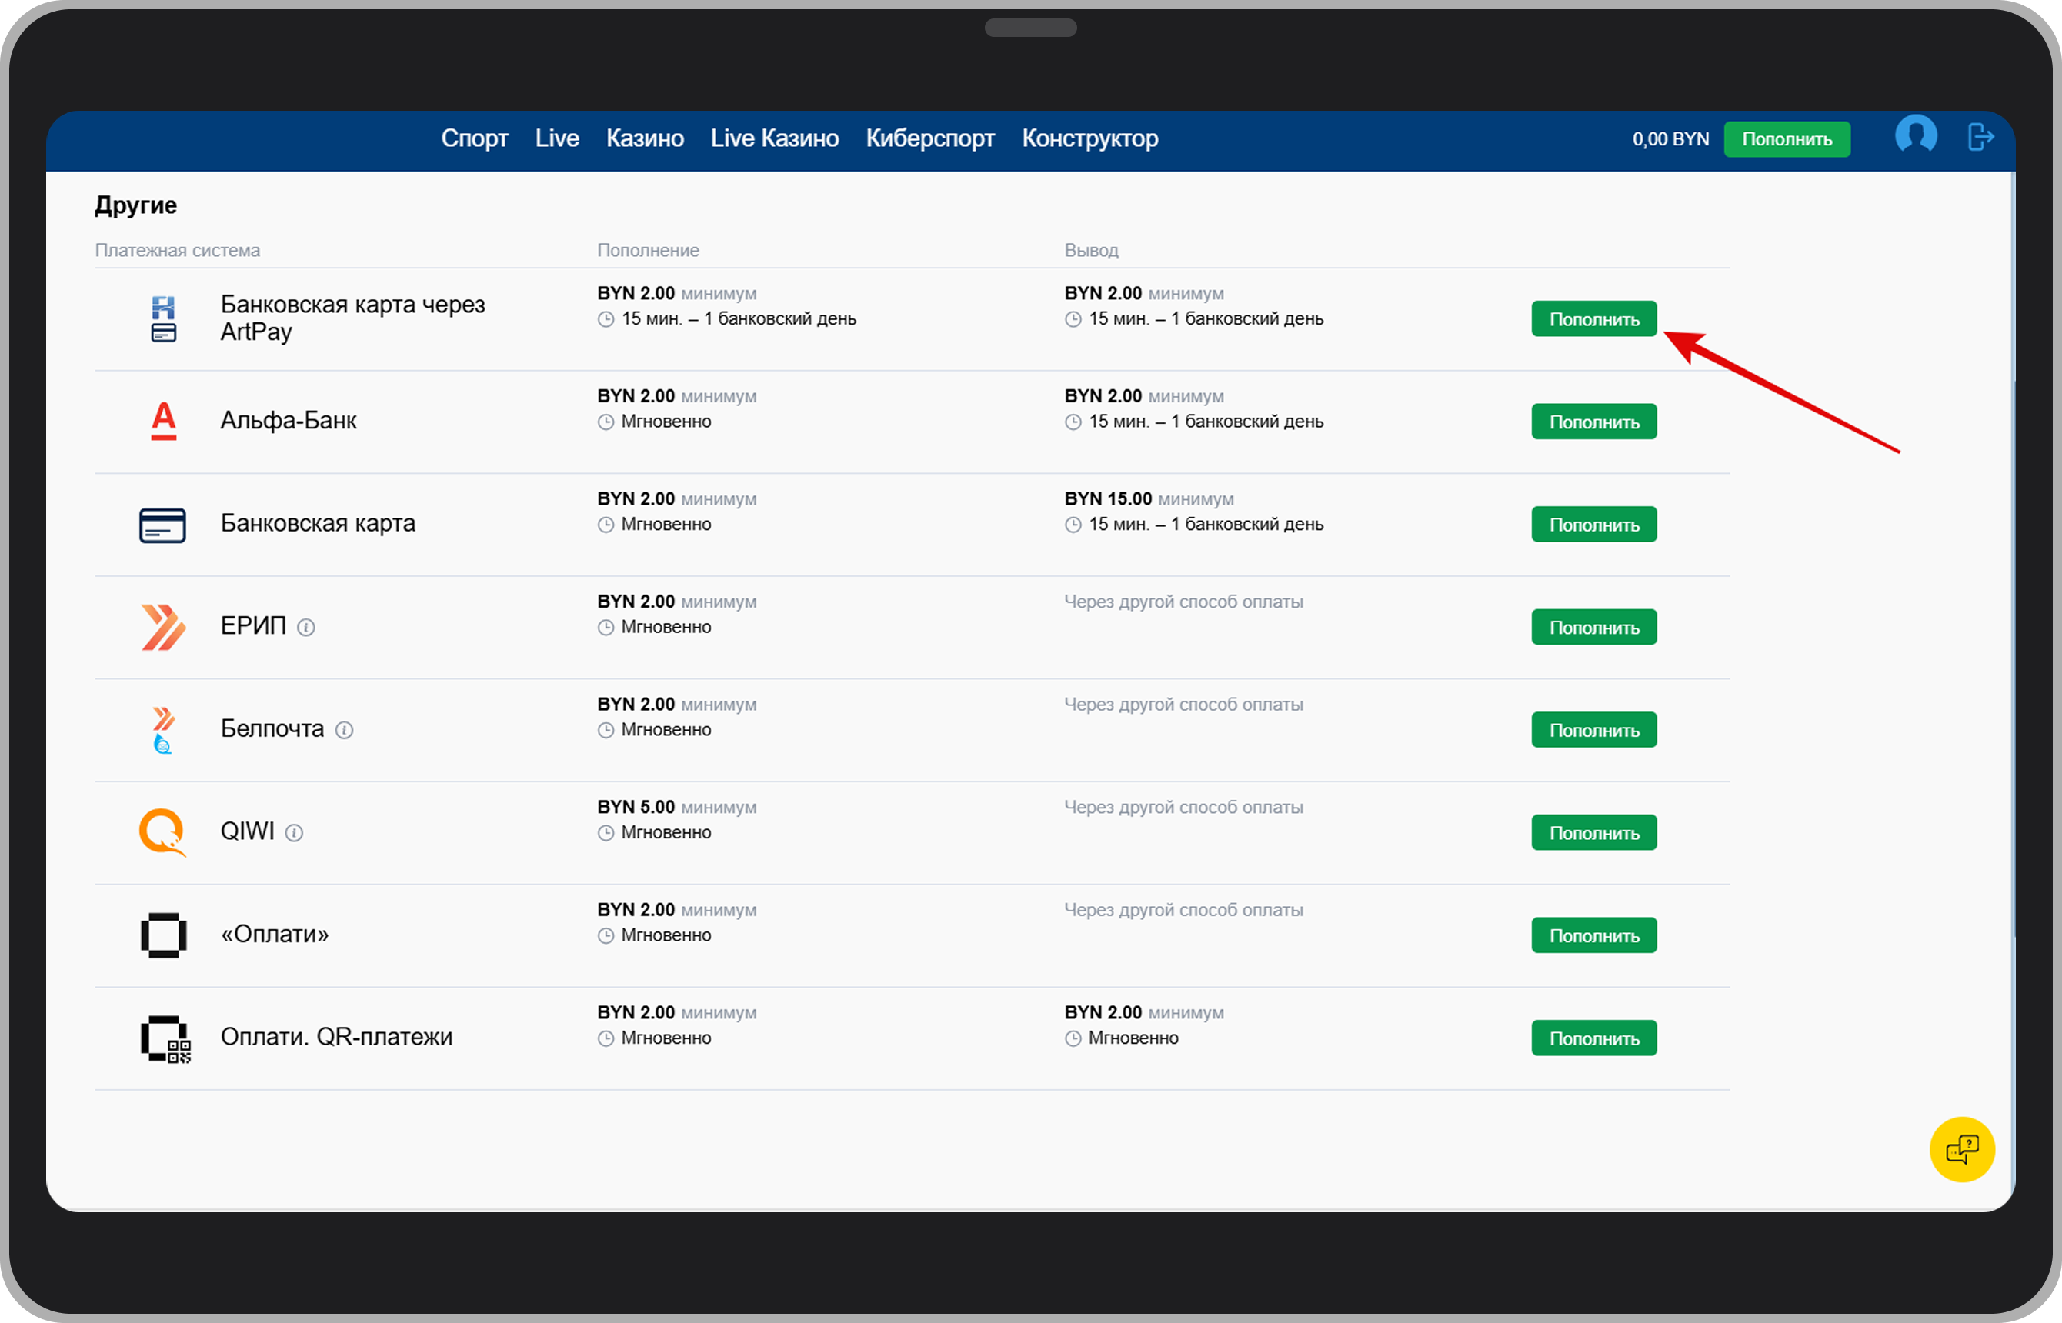
Task: Click the ArtPay bank card logo
Action: tap(163, 318)
